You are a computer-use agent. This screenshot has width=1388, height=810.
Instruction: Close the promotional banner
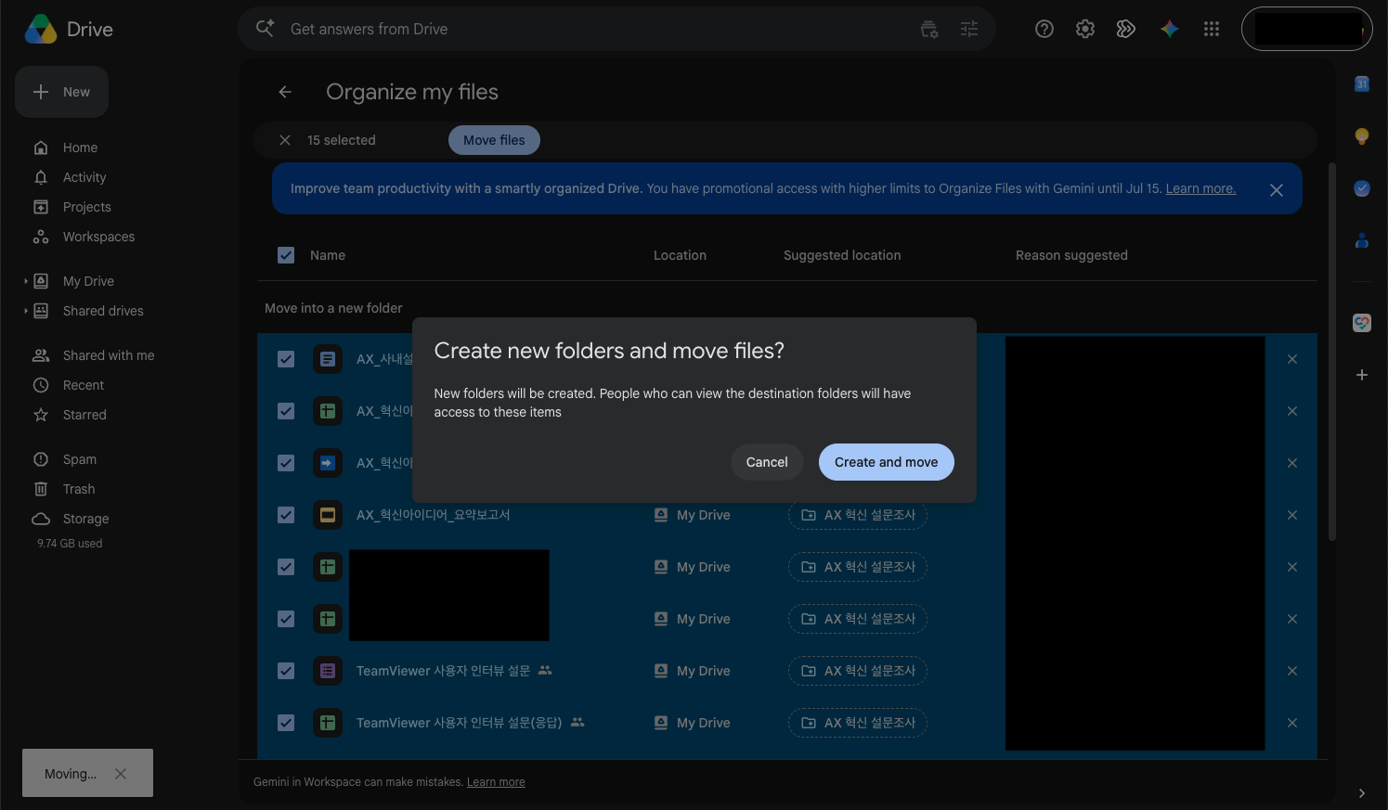(x=1277, y=189)
